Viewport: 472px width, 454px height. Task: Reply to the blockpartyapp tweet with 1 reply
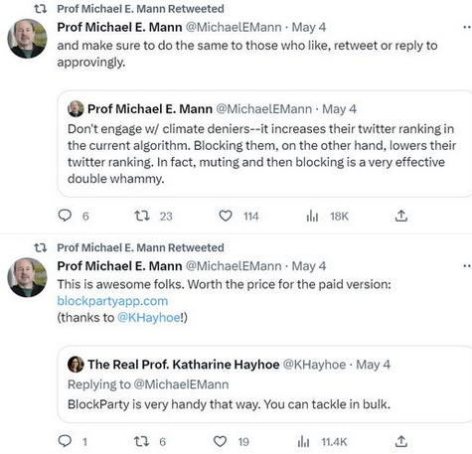pos(65,441)
